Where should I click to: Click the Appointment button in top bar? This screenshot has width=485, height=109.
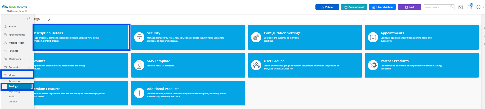(354, 7)
